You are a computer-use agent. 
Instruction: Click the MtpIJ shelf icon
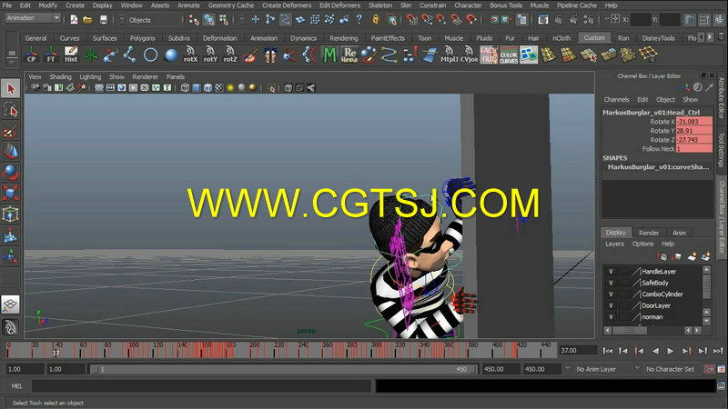[449, 55]
